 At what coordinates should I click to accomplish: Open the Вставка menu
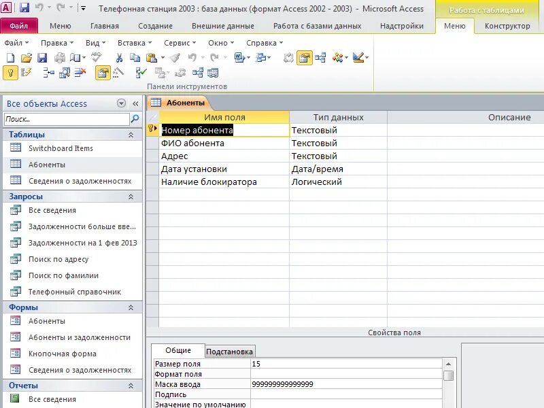coord(135,43)
